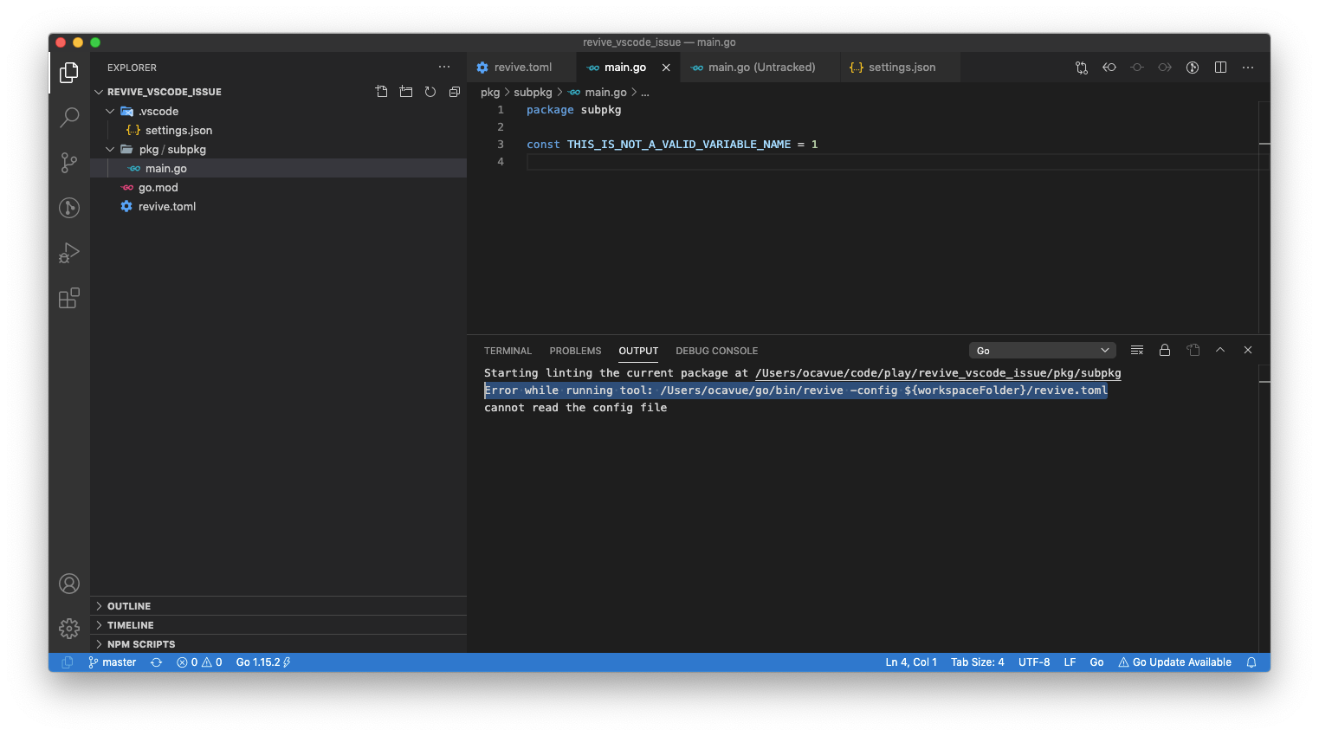Create a new file in the Explorer
Screen dimensions: 1319x736
[381, 90]
